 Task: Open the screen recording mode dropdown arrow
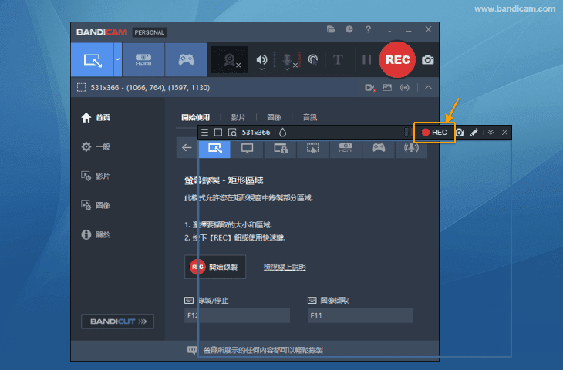point(117,59)
